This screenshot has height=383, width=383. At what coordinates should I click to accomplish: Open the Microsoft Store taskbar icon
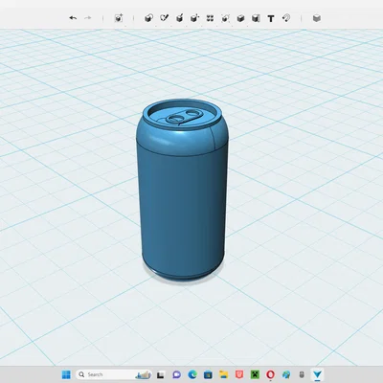click(208, 374)
